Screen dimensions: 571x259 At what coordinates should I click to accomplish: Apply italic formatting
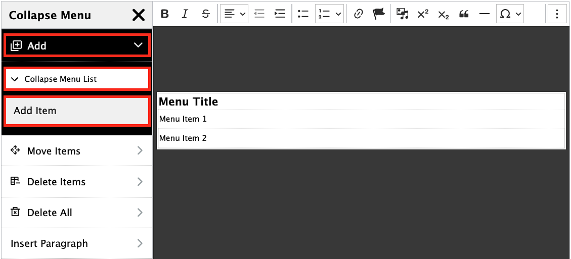pyautogui.click(x=185, y=14)
